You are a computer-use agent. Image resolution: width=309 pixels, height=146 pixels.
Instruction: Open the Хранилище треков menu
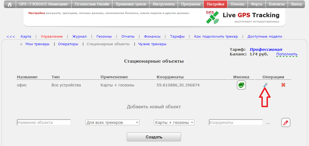tap(131, 4)
